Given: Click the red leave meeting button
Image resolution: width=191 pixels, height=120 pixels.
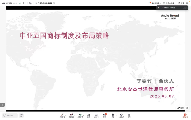Looking at the screenshot, I should pyautogui.click(x=185, y=115).
